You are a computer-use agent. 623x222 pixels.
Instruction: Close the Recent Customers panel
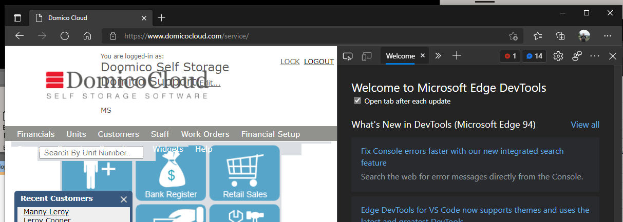[x=123, y=199]
